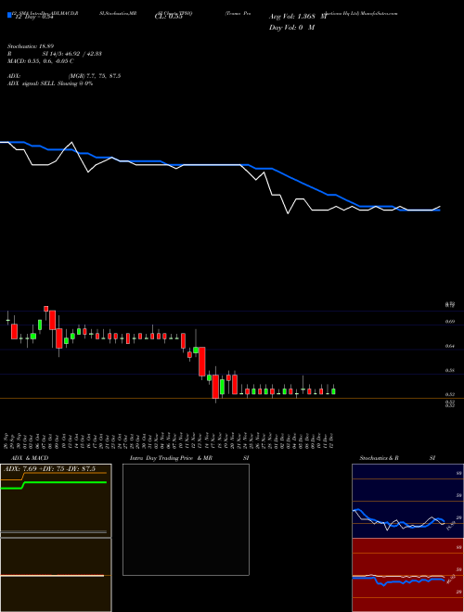
Task: Click the 0.58 price axis label
Action: pos(449,370)
